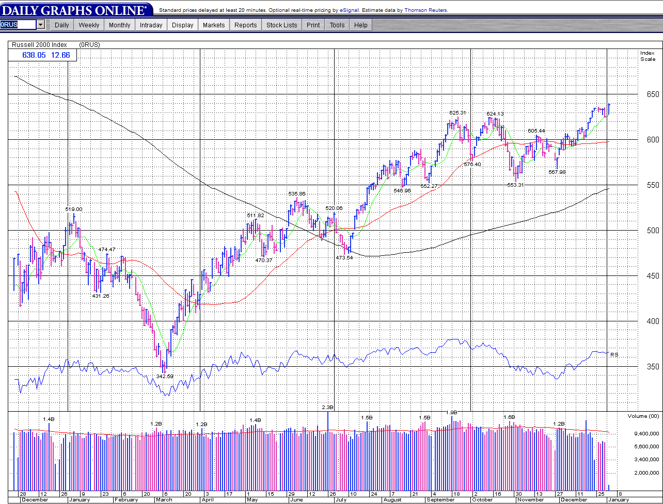663x504 pixels.
Task: Select the Weekly chart view
Action: coord(89,25)
